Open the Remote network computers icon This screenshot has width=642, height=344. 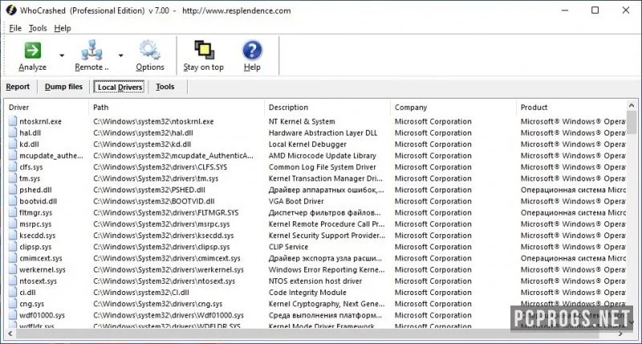point(91,51)
